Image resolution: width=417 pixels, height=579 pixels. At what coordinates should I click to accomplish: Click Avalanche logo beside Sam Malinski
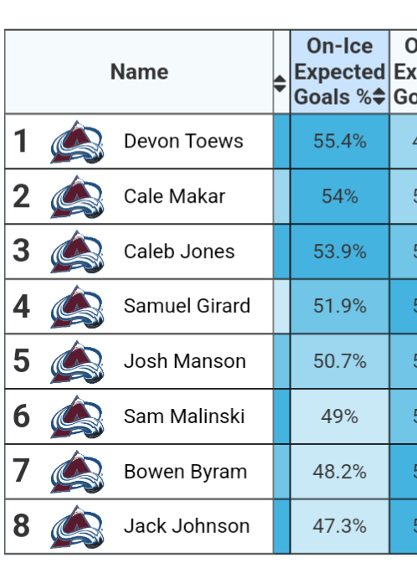77,417
